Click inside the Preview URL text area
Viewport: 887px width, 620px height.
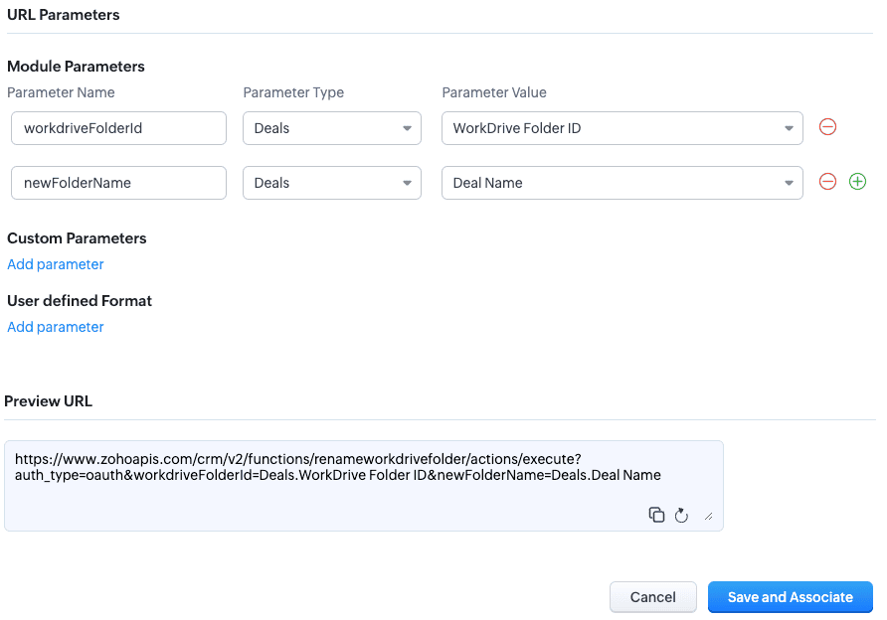364,486
